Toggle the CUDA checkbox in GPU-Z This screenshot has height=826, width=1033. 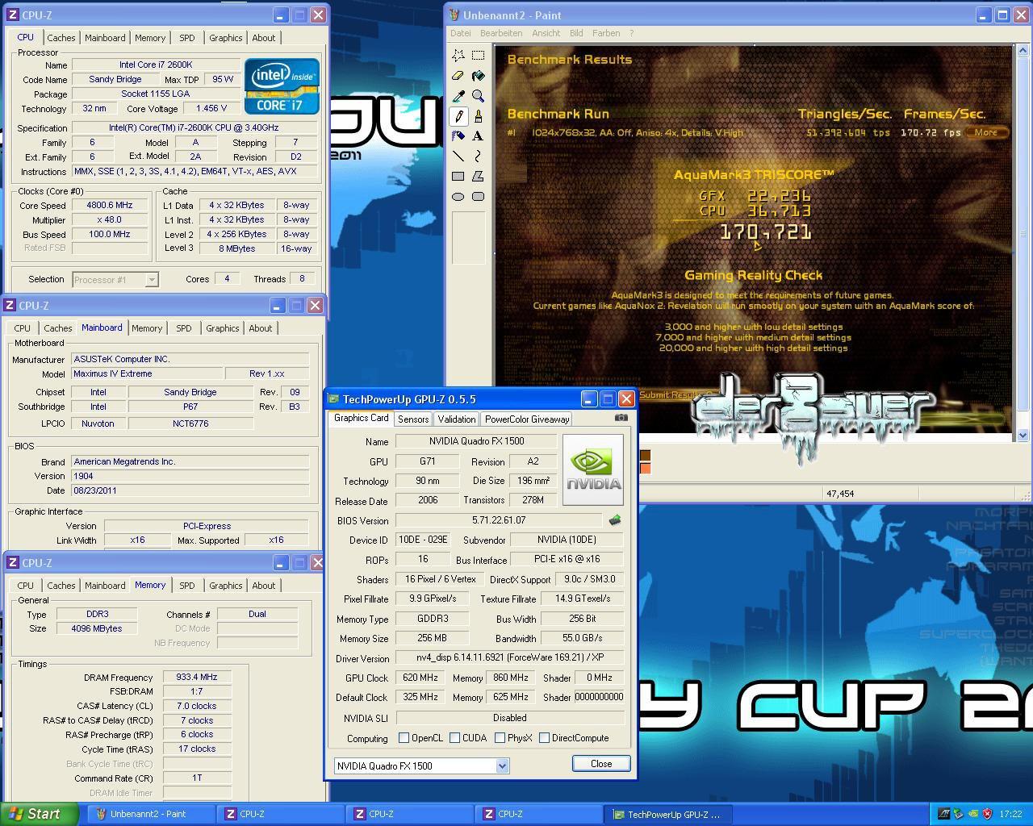click(x=455, y=738)
